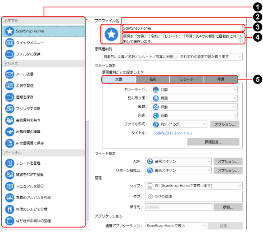
Task: Select the レシートを管理 receipt icon
Action: [9, 163]
